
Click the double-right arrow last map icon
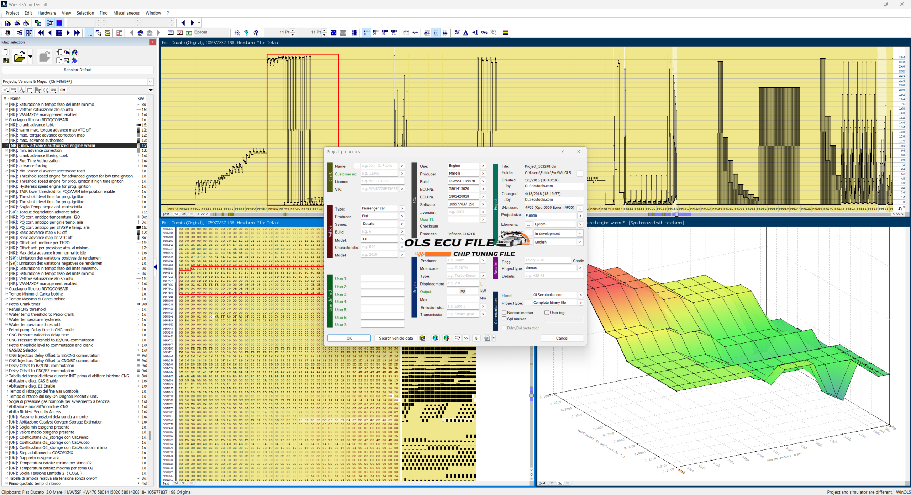click(x=77, y=33)
